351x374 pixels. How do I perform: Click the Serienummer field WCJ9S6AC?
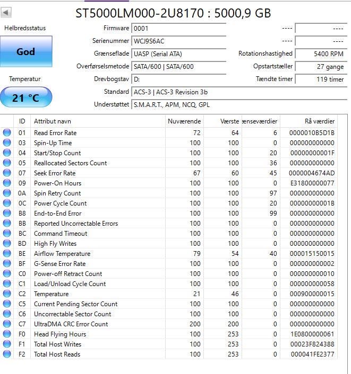(x=178, y=41)
